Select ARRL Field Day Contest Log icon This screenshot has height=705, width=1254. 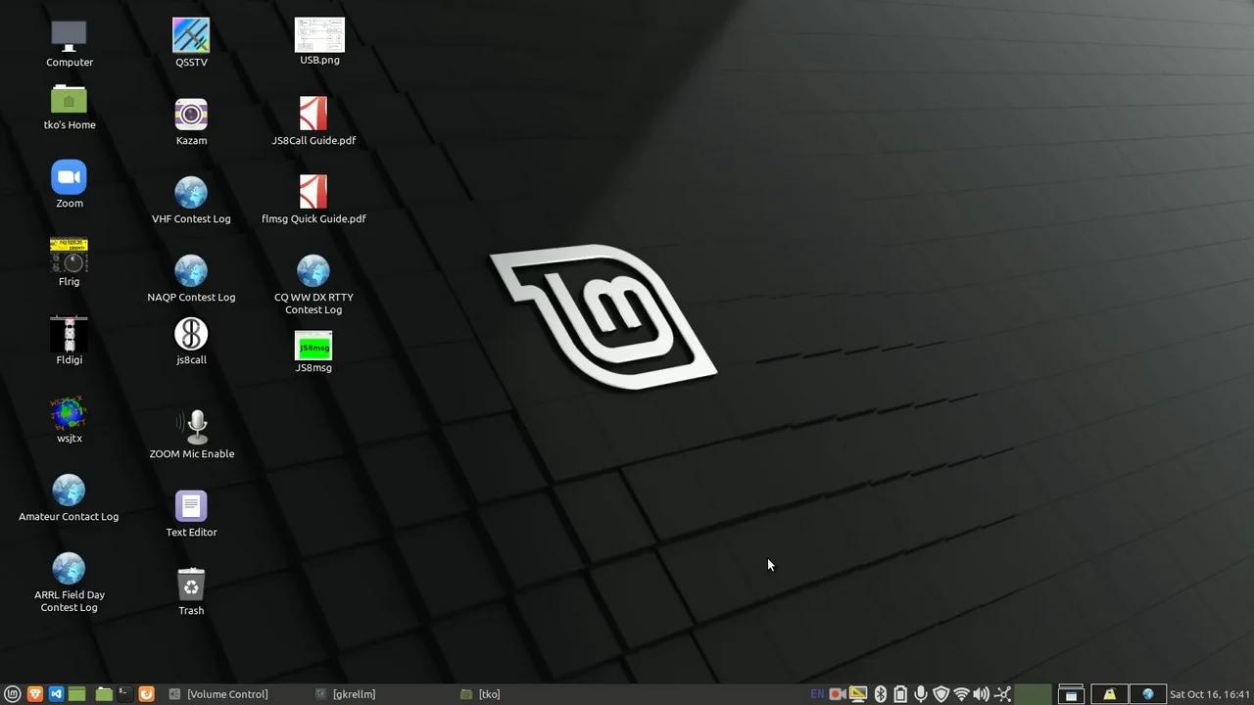coord(69,569)
